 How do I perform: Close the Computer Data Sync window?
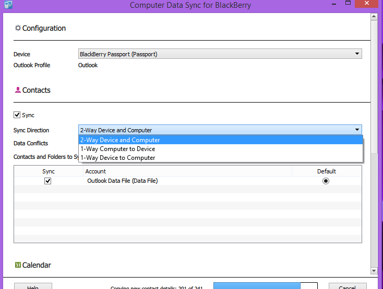coord(367,3)
